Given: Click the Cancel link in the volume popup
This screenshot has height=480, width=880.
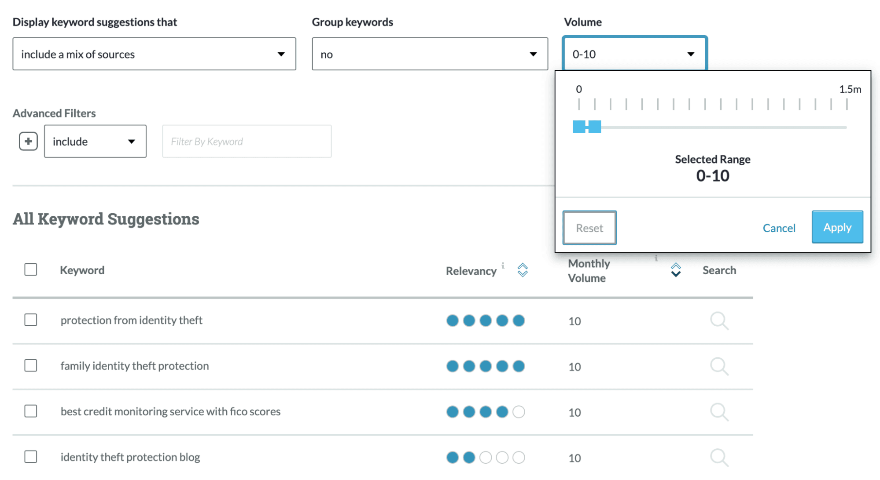Looking at the screenshot, I should click(779, 228).
